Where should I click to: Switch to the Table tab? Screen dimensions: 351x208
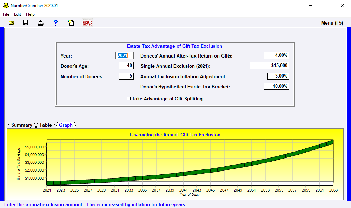click(x=46, y=125)
